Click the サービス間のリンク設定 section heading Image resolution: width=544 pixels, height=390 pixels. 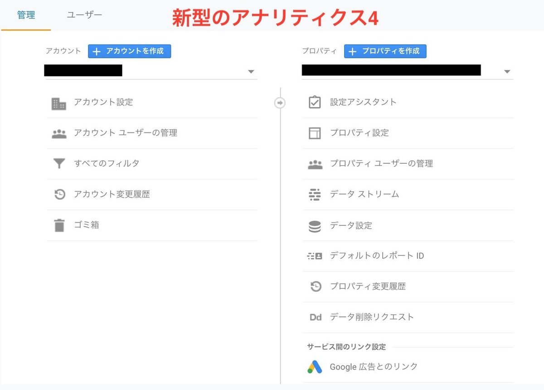point(346,347)
